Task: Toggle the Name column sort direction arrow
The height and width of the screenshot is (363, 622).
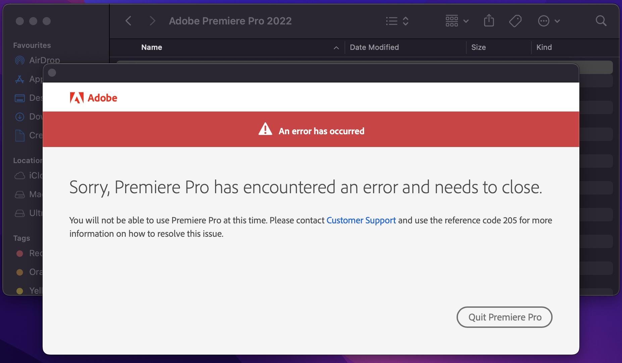Action: coord(336,48)
